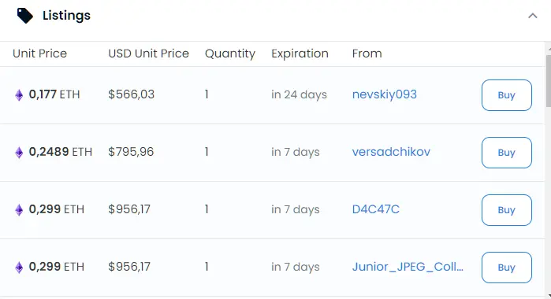The width and height of the screenshot is (551, 299).
Task: Click 'in 7 days' in Junior_JPEG_Coll row
Action: coord(296,268)
